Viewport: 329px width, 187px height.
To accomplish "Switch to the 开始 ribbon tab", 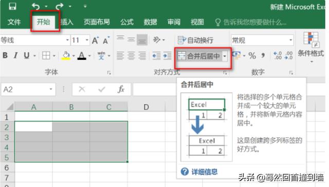I will (x=43, y=22).
